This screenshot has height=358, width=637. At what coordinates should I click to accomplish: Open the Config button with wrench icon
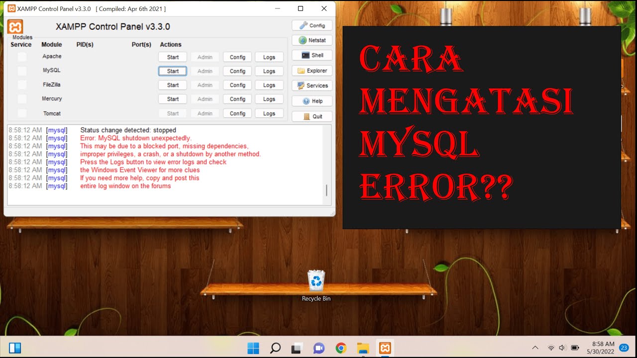312,25
